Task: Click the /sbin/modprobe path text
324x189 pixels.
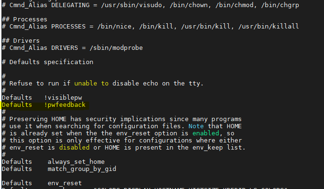Action: coord(116,48)
